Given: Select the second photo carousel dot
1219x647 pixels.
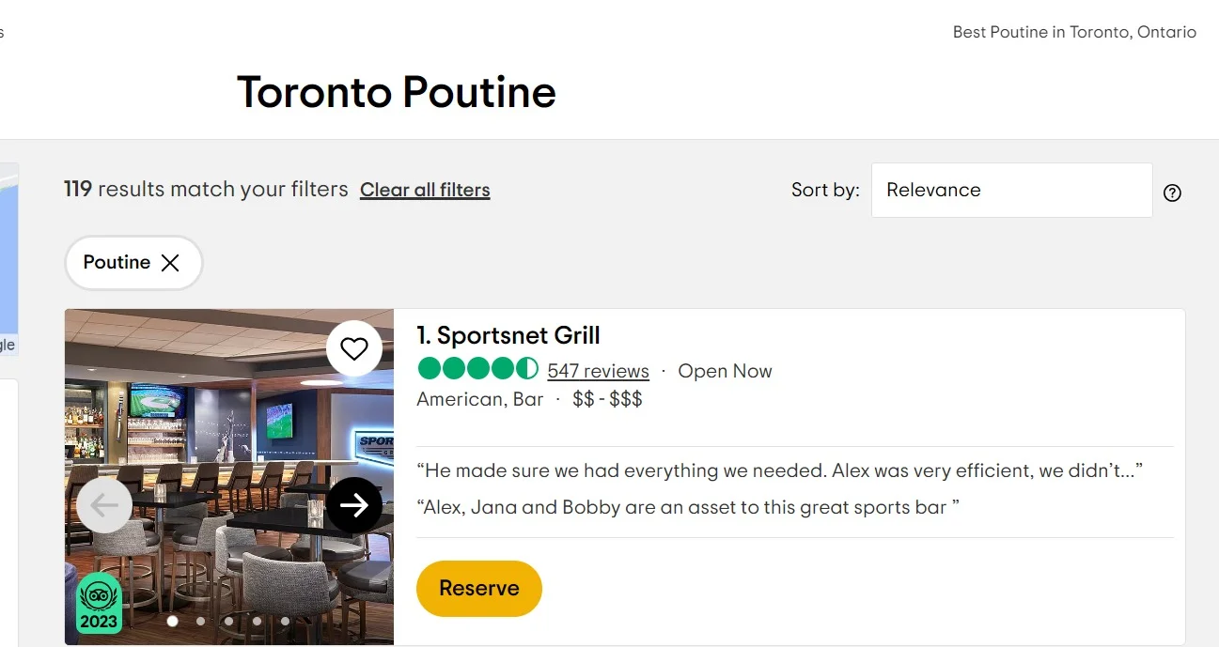Looking at the screenshot, I should pyautogui.click(x=200, y=621).
